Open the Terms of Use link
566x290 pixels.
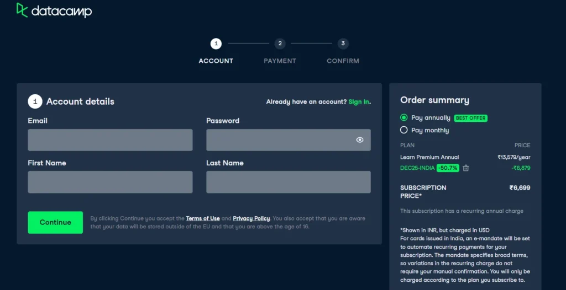(203, 219)
